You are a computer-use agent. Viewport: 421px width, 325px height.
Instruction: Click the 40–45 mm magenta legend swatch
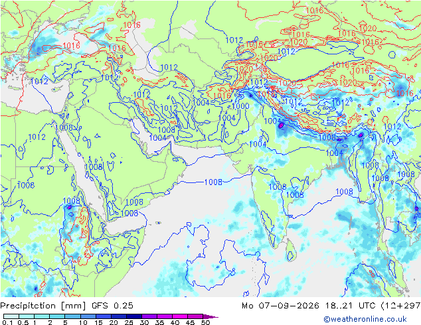(x=180, y=316)
